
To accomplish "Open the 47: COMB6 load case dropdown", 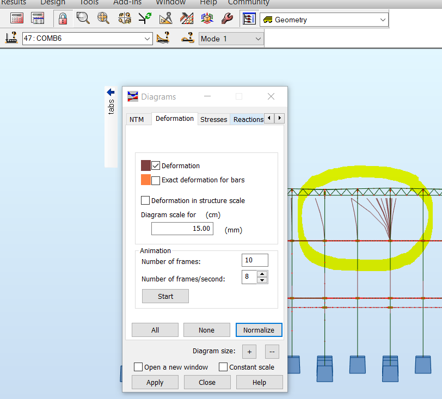I will point(146,39).
